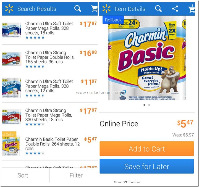Tap Walmart spark logo in Search Results header
Image resolution: width=199 pixels, height=187 pixels.
click(9, 9)
